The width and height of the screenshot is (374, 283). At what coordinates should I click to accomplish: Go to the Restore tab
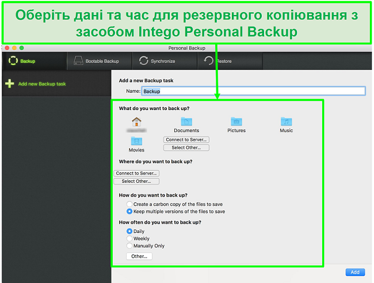click(230, 61)
